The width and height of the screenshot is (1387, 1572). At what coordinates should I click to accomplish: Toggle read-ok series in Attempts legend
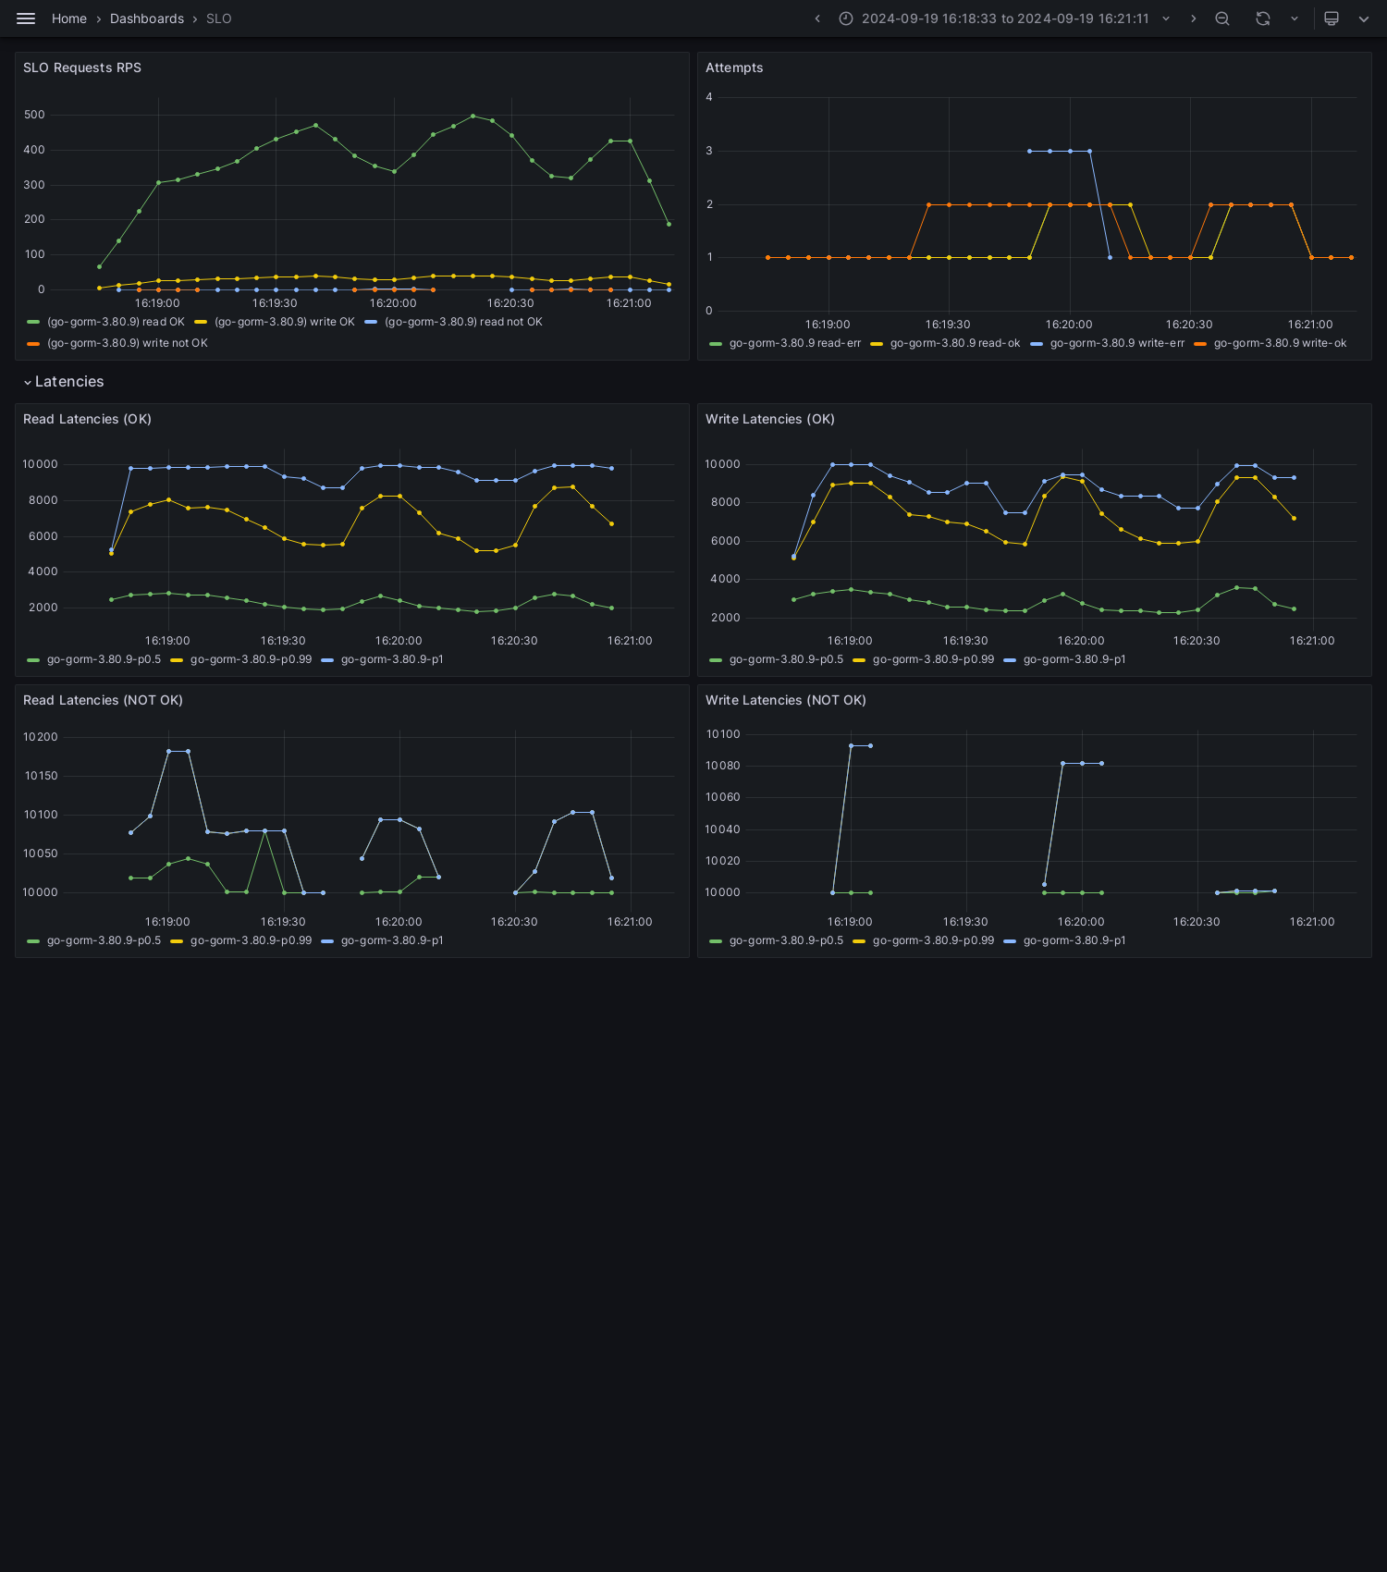(955, 343)
